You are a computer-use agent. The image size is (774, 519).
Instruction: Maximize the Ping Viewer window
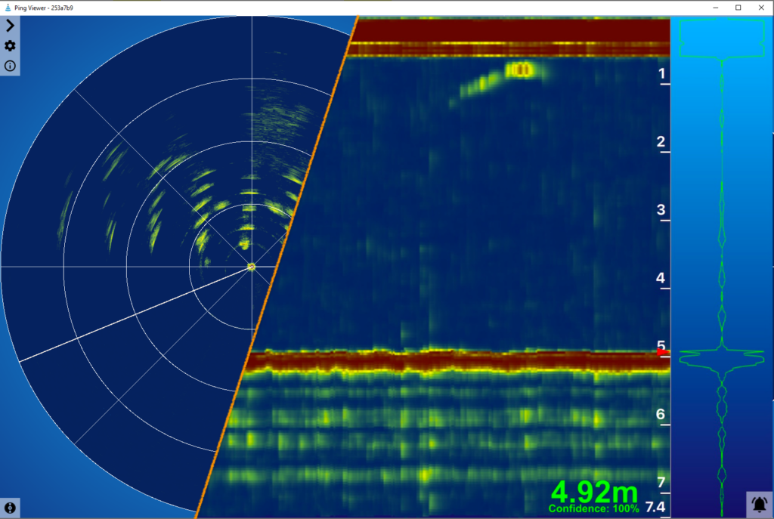tap(738, 7)
